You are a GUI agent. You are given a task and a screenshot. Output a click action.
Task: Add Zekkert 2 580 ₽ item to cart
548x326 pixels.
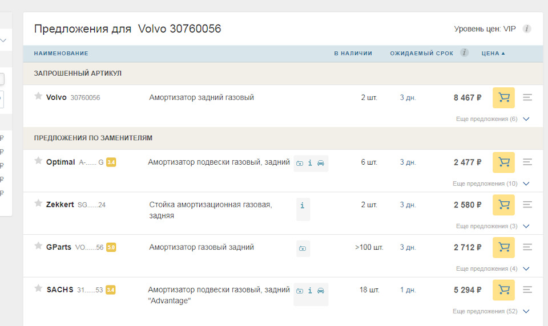[x=503, y=205]
